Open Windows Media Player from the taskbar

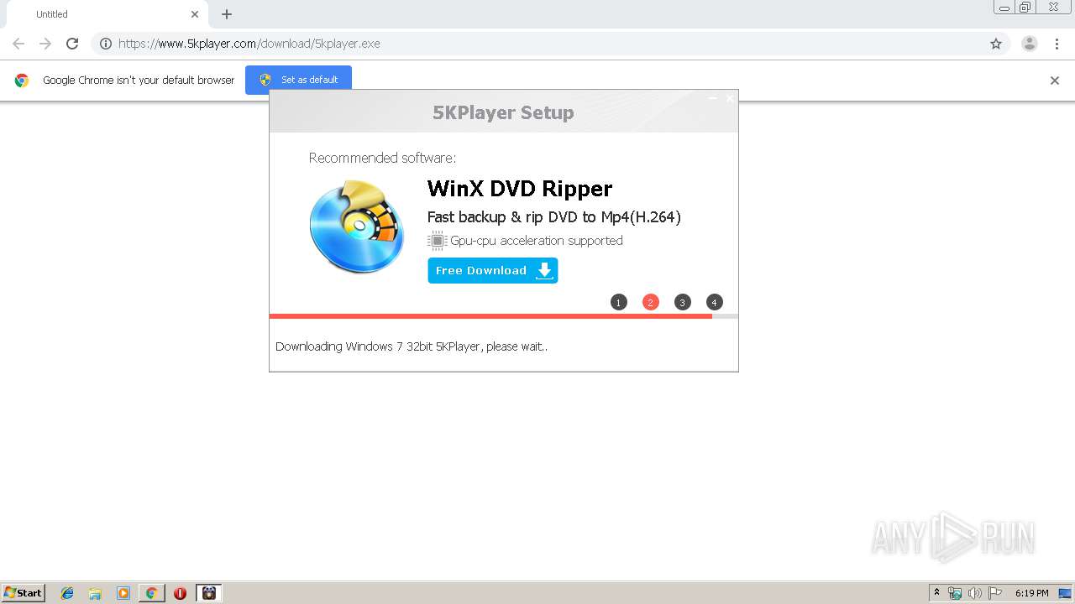tap(123, 593)
